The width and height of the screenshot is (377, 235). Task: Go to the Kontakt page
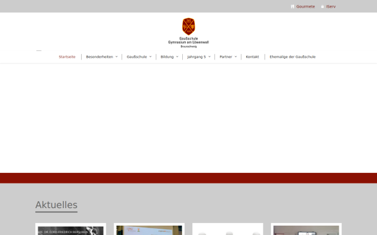253,57
